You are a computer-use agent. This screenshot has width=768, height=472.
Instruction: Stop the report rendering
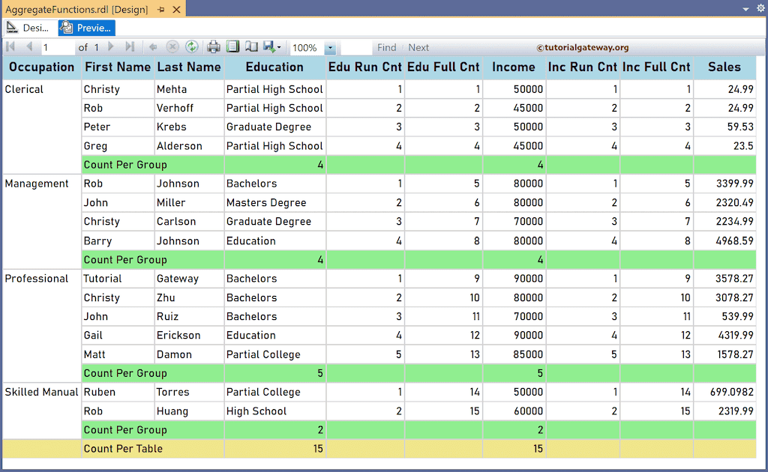(172, 47)
